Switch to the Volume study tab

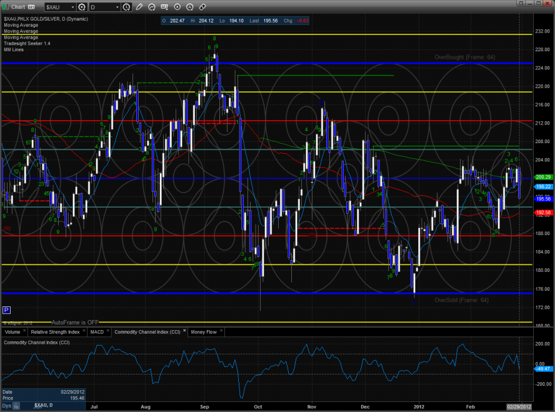pyautogui.click(x=13, y=332)
